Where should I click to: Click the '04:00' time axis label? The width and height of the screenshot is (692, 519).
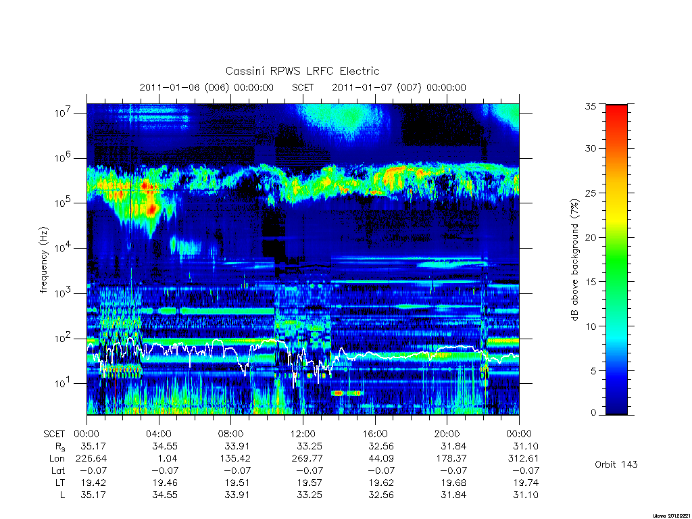158,434
